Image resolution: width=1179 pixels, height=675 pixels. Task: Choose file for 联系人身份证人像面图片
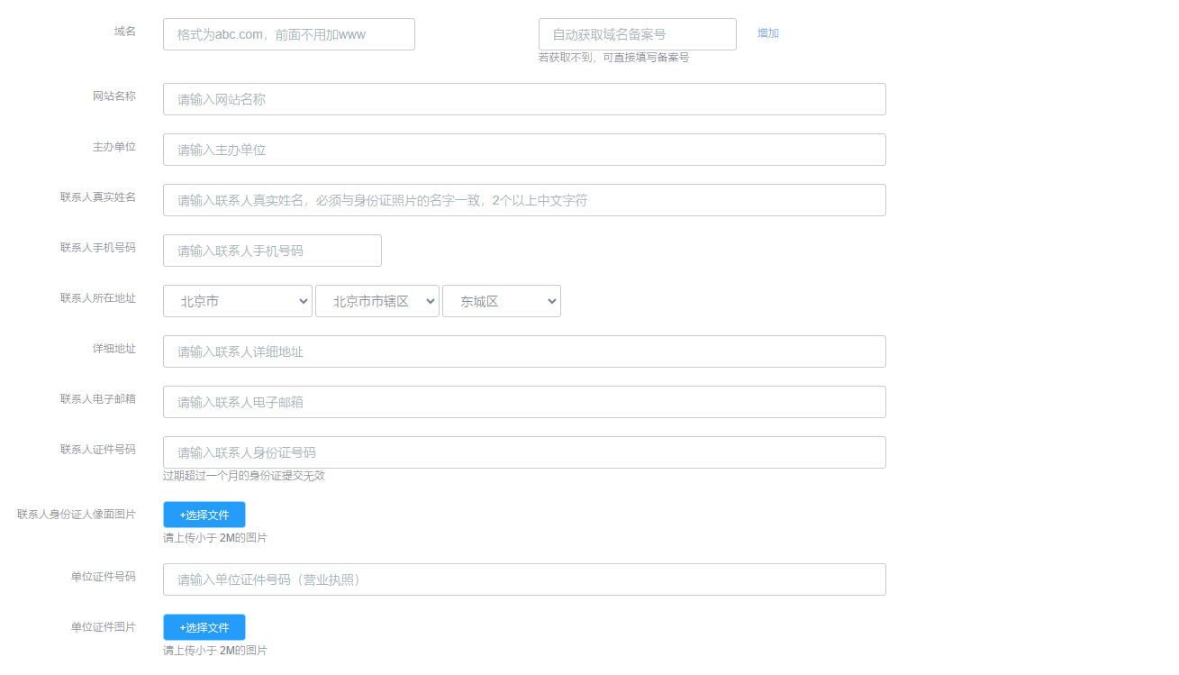204,515
